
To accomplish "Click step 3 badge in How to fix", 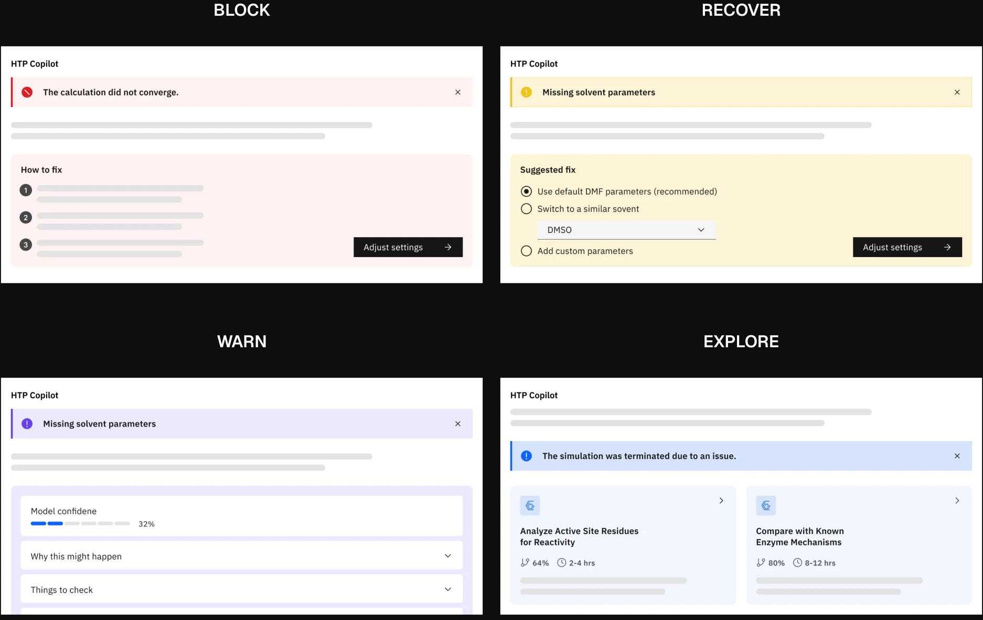I will 26,245.
